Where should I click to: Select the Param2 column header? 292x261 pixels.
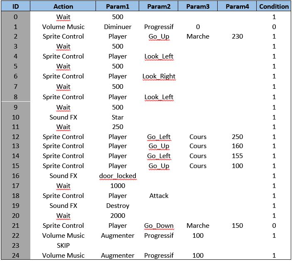159,6
